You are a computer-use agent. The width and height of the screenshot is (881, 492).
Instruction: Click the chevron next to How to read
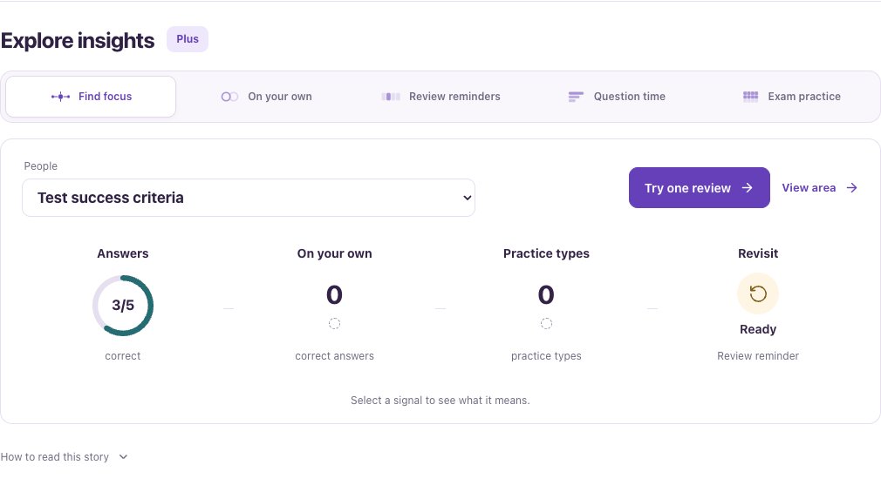click(124, 456)
